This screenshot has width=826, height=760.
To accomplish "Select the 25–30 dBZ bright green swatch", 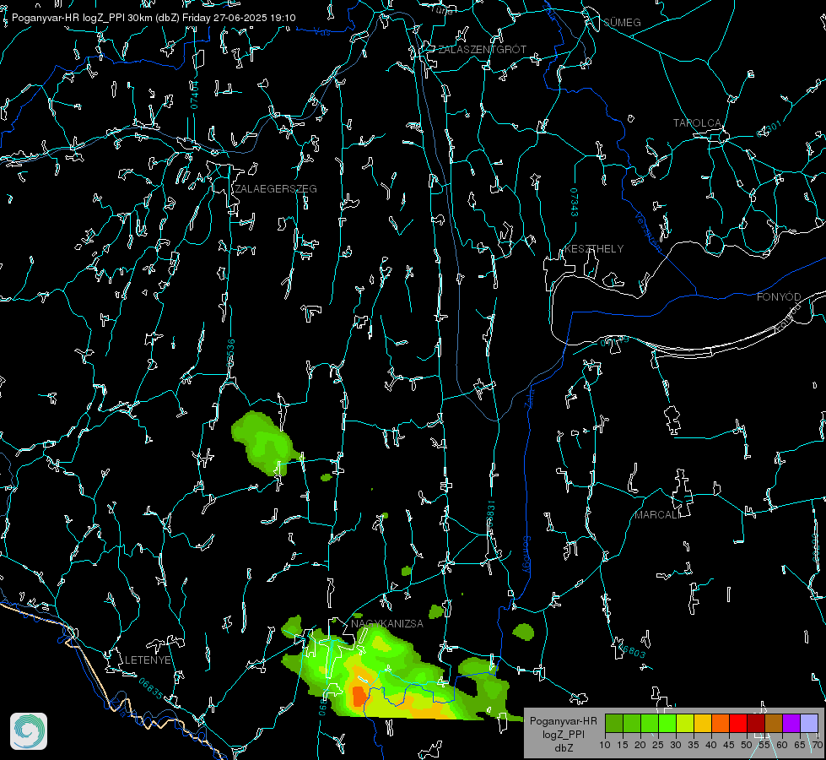I will point(667,723).
